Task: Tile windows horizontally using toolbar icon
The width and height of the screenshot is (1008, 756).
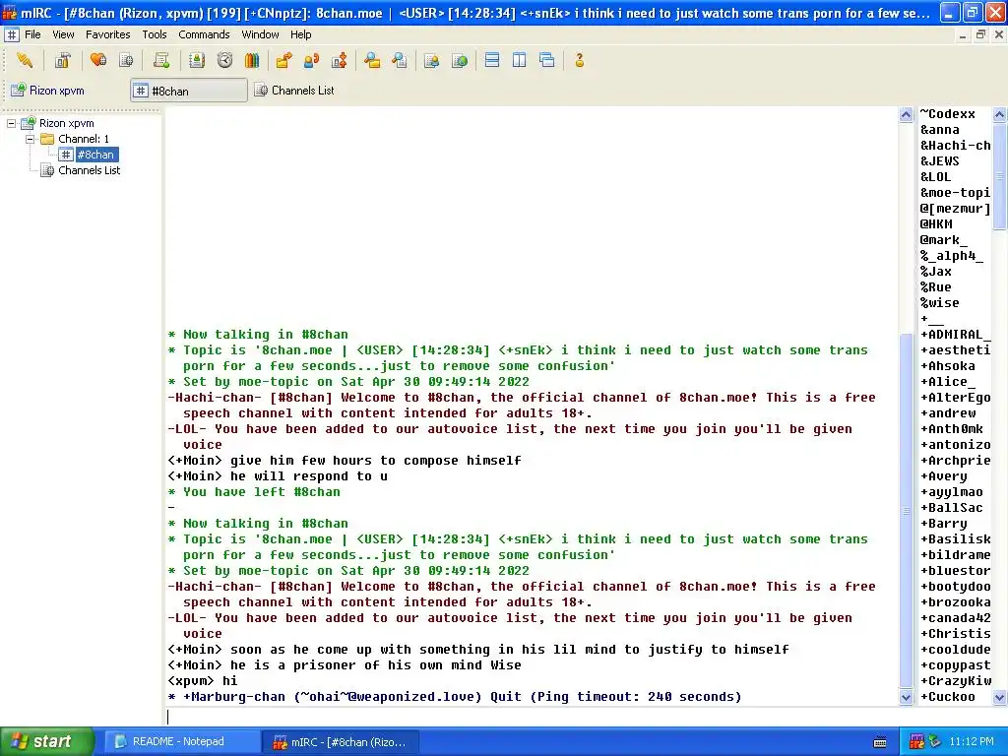Action: pyautogui.click(x=492, y=60)
